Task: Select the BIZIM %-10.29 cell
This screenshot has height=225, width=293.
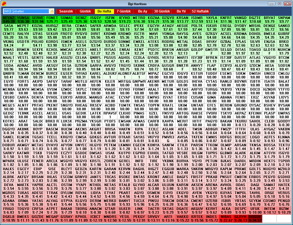Action: 284,211
